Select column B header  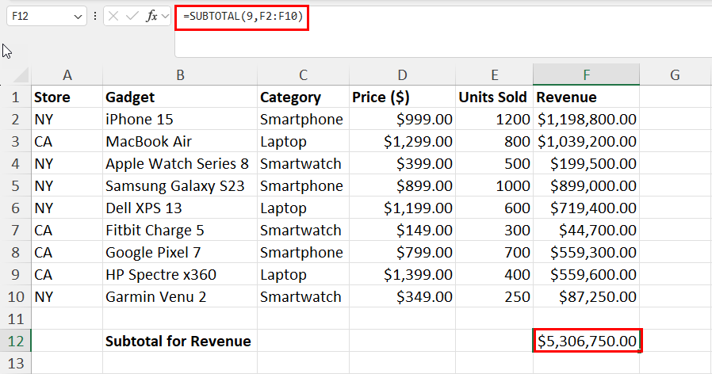click(x=180, y=75)
